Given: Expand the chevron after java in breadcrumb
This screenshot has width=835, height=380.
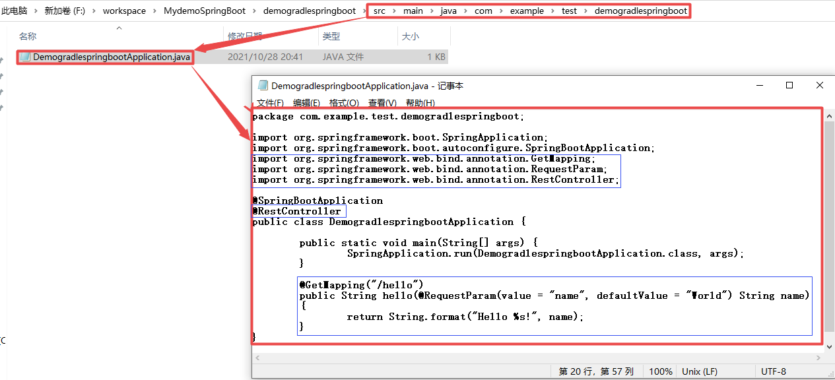Looking at the screenshot, I should pos(466,11).
